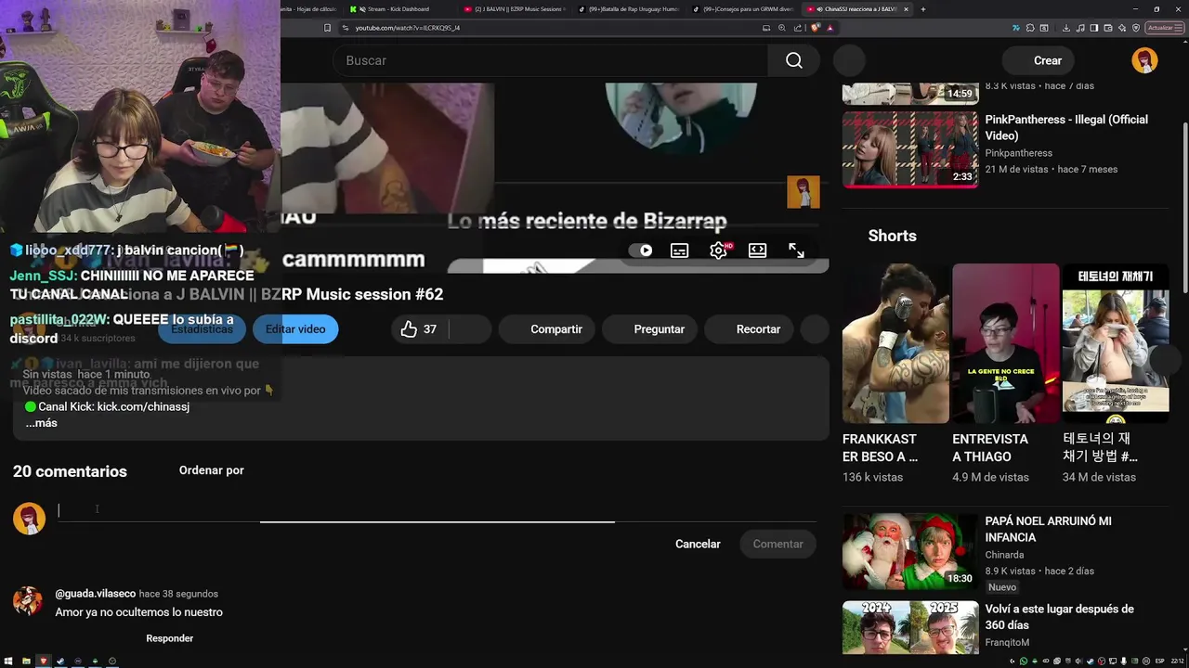
Task: Open the PinkPantheress Illegal video thumbnail
Action: click(910, 150)
